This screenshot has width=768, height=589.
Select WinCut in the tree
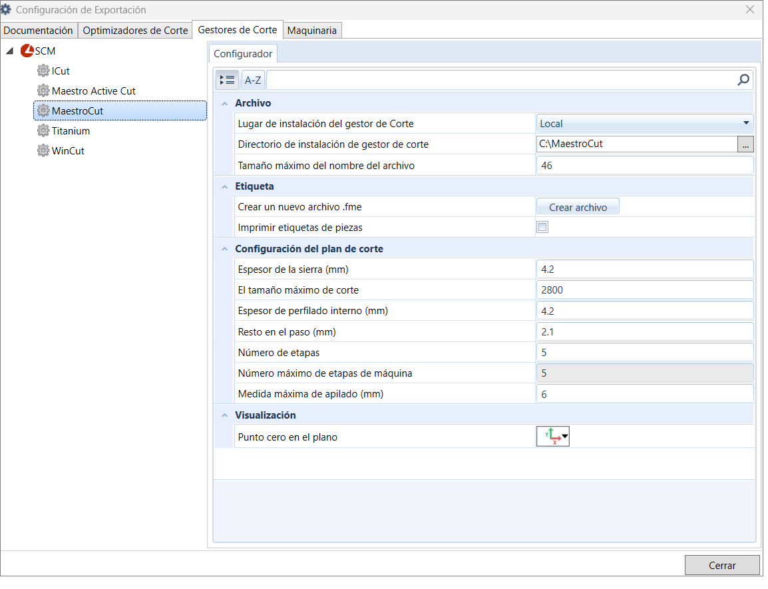[x=68, y=152]
